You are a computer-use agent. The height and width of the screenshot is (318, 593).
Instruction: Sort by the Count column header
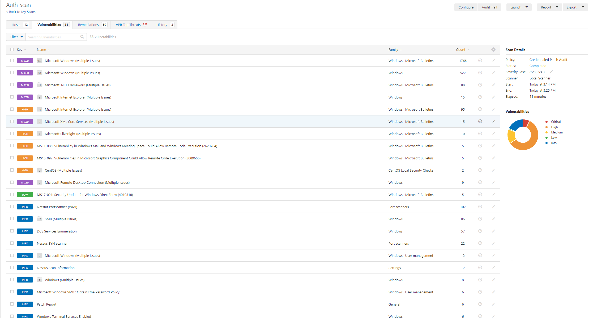point(462,50)
